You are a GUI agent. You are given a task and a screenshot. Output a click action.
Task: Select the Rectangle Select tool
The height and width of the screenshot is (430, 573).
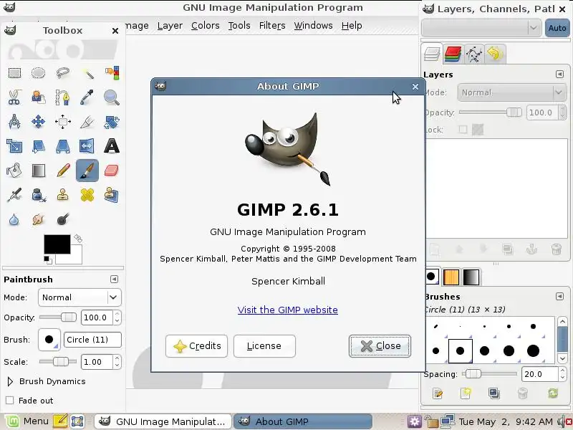[14, 73]
